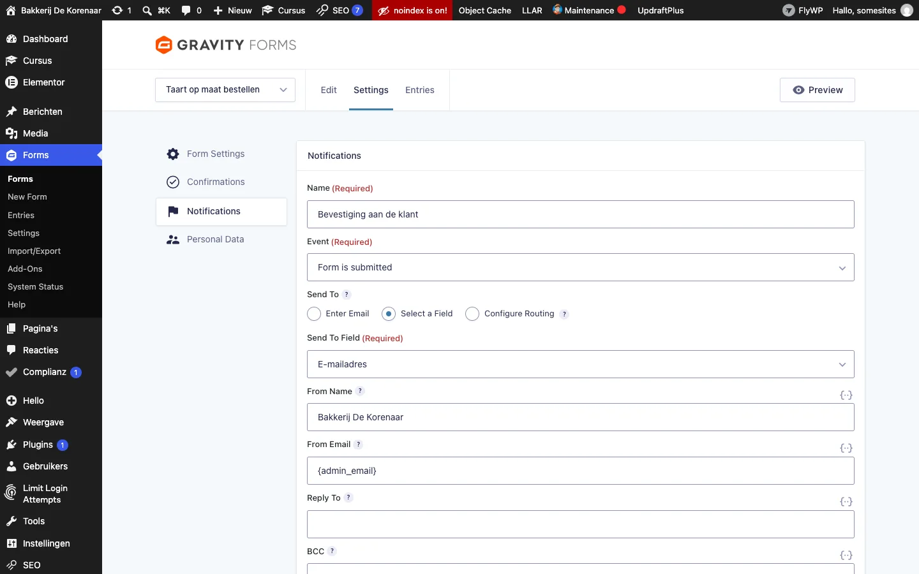The height and width of the screenshot is (574, 919).
Task: Open merge tags for From Name
Action: [x=846, y=395]
